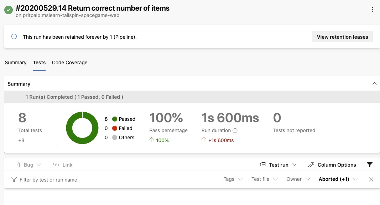Click the Total tests label
The width and height of the screenshot is (380, 205).
coord(30,130)
